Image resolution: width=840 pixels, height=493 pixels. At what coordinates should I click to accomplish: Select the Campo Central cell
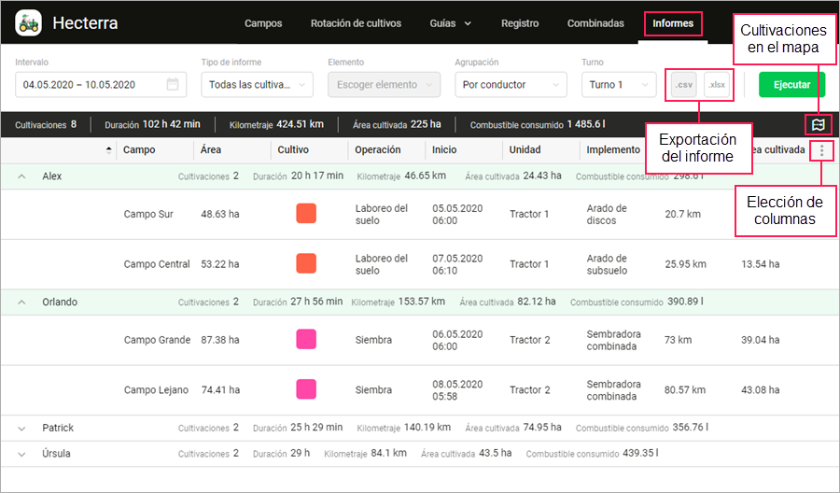157,263
